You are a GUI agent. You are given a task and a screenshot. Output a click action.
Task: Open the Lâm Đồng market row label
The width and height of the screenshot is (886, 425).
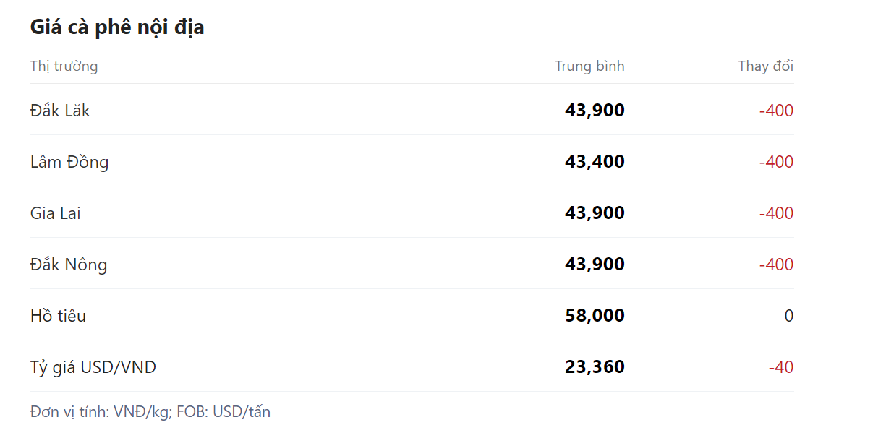69,162
